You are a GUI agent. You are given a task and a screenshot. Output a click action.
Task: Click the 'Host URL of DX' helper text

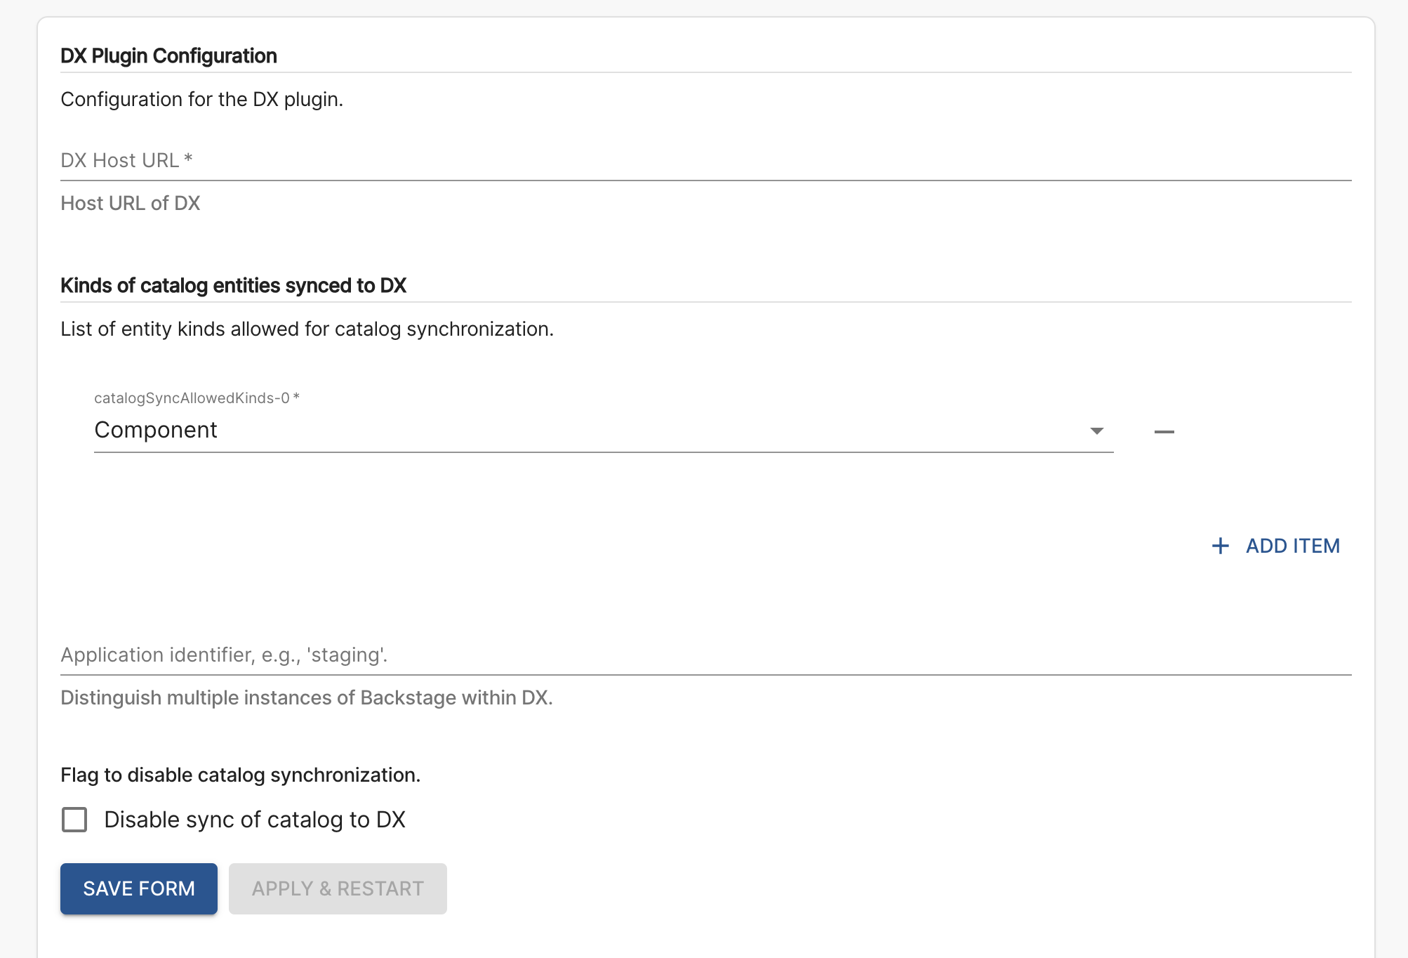[x=130, y=203]
